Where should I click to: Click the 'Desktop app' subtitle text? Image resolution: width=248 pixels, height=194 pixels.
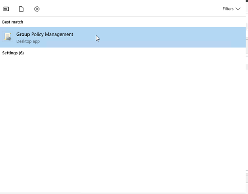(28, 41)
